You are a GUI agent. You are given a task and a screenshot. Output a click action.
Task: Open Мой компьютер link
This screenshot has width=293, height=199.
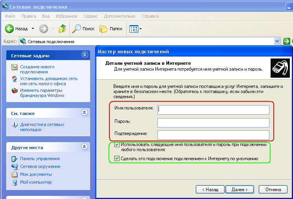coord(36,182)
